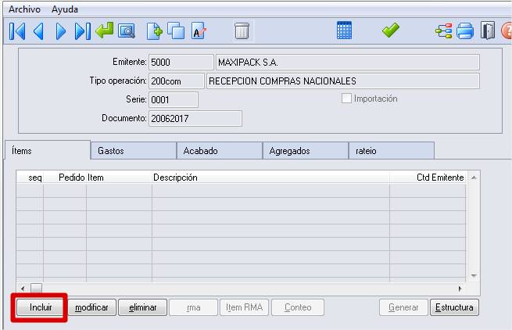Click the printer icon

click(465, 31)
